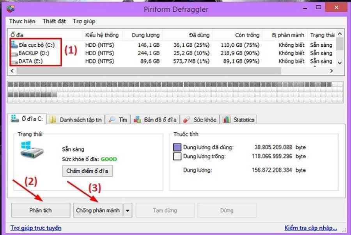Click the Đã dùng column header

click(x=188, y=35)
